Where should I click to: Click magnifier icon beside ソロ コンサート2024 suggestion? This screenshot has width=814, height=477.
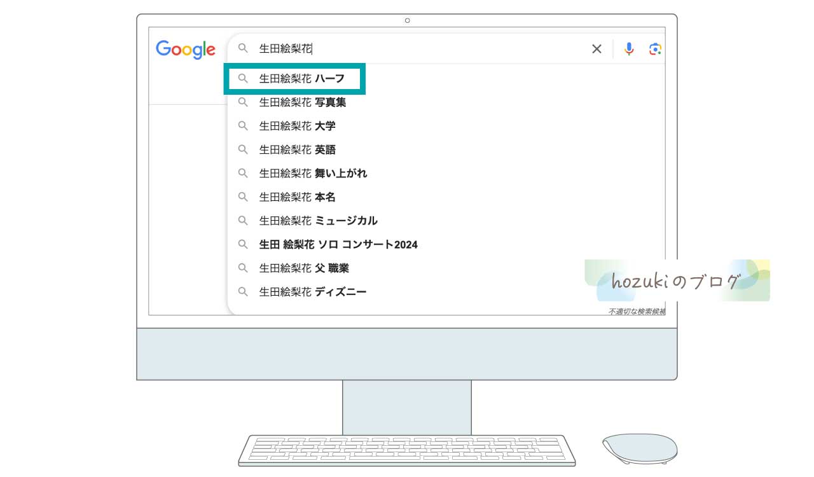[x=243, y=244]
